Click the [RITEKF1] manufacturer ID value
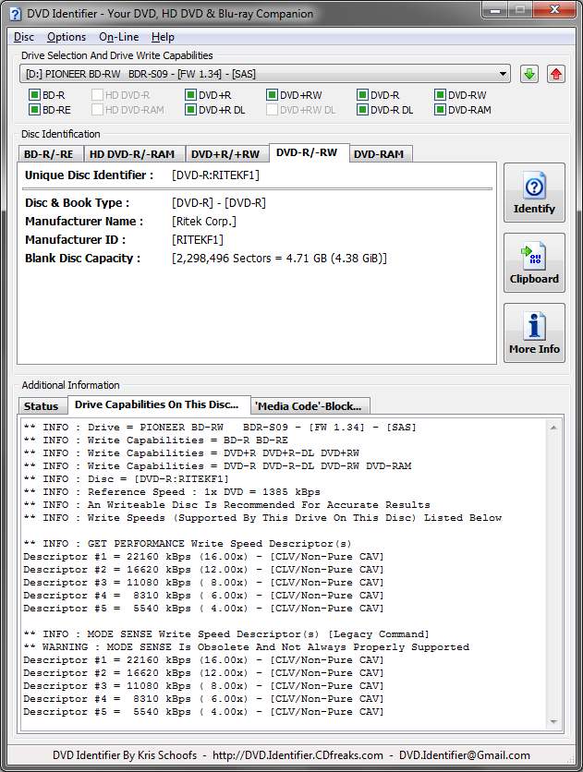 tap(198, 240)
